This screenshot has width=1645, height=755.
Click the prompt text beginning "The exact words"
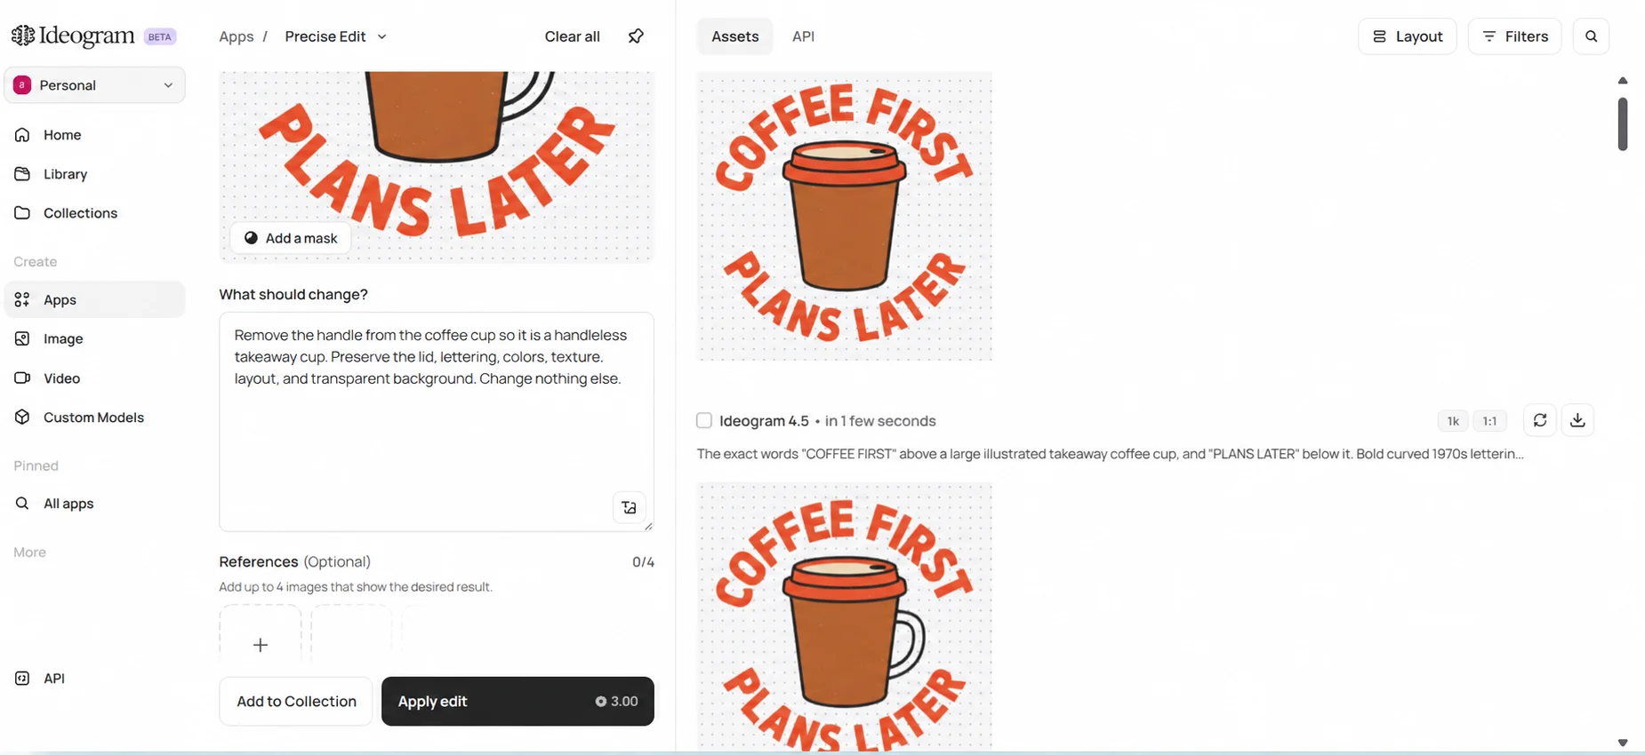(x=1111, y=454)
